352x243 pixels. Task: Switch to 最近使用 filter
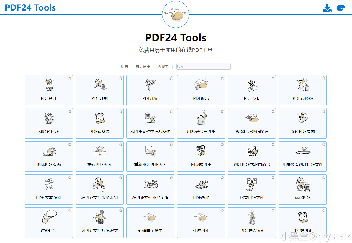click(x=143, y=66)
